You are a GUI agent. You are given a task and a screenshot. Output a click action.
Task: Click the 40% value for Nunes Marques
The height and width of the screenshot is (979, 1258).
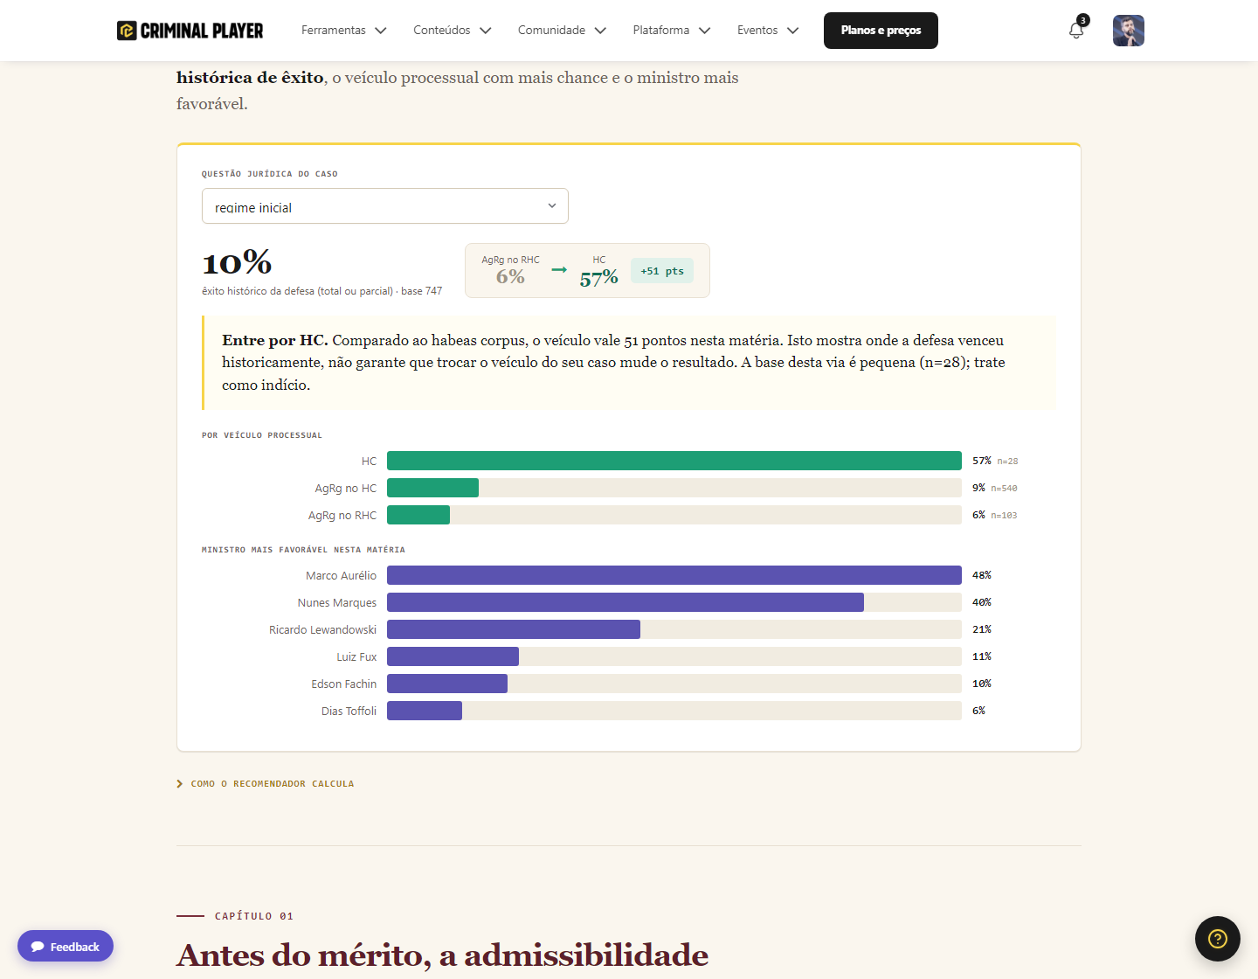982,602
